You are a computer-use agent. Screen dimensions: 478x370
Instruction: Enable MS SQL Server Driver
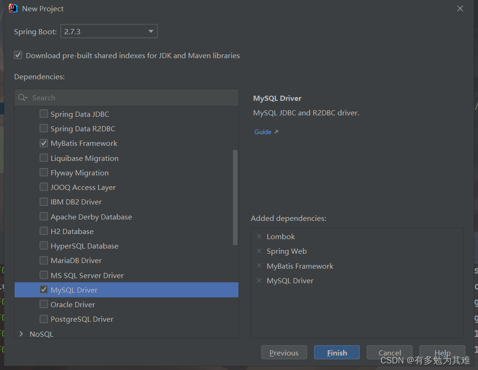pos(44,275)
